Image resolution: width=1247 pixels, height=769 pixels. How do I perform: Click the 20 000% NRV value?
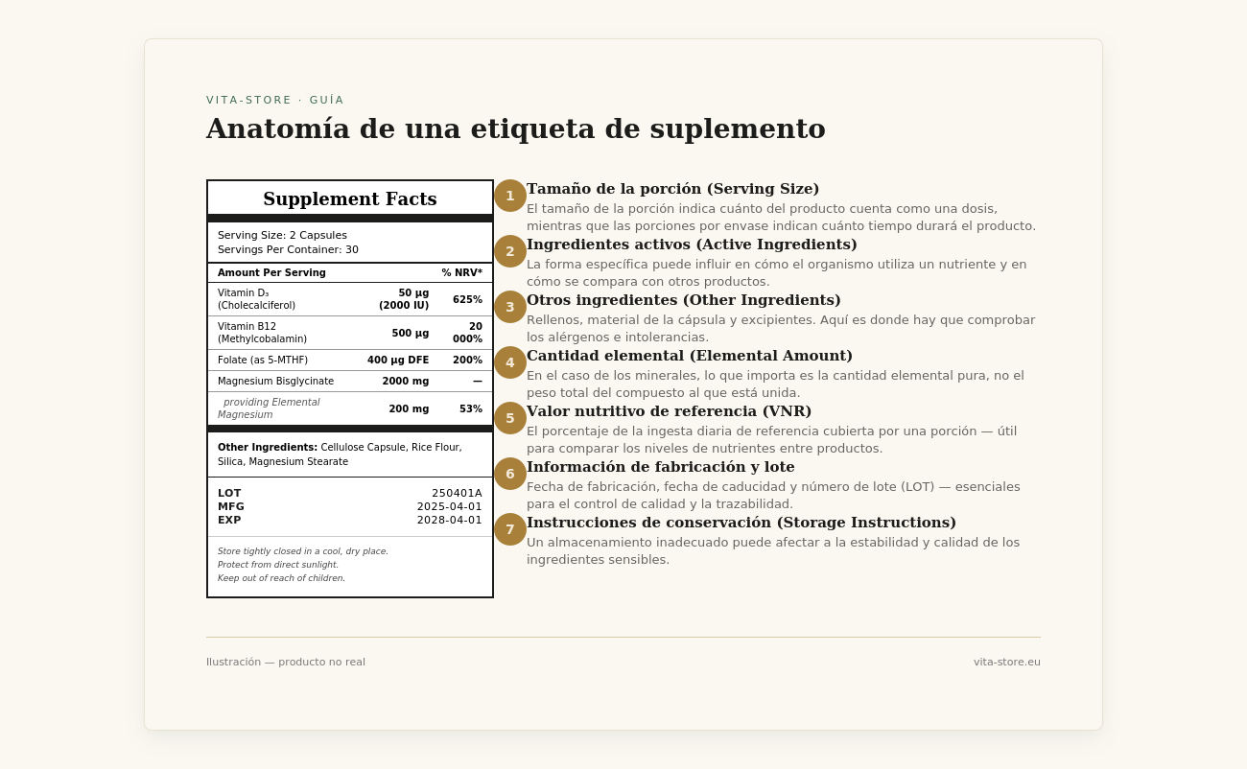point(467,333)
